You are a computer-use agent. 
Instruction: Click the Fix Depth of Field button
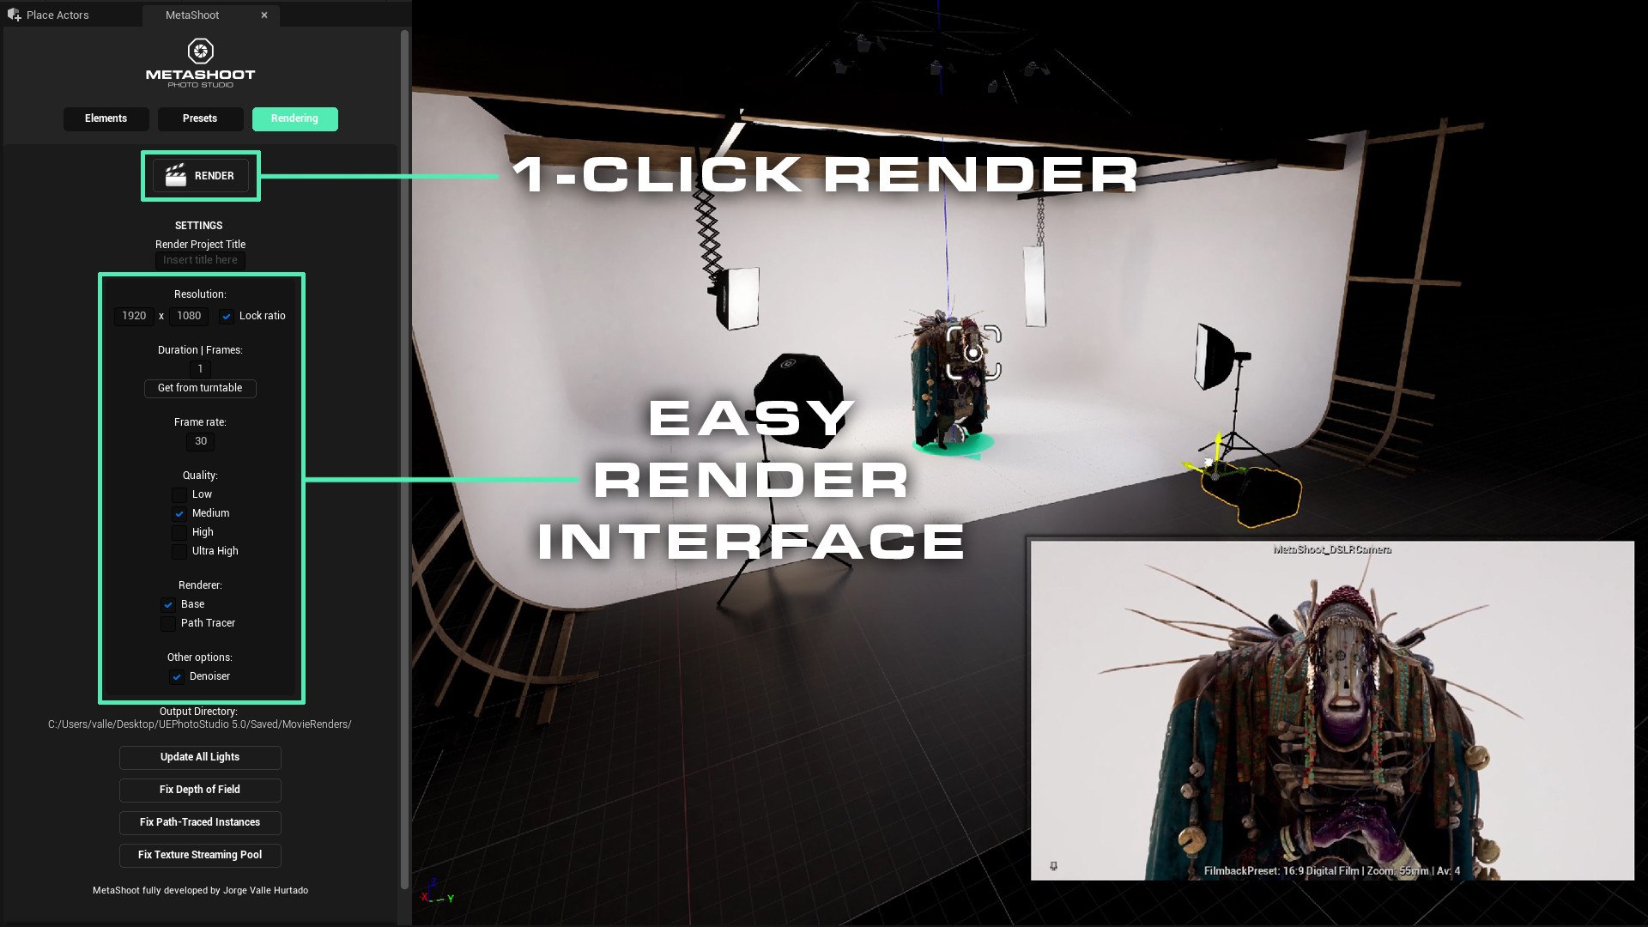[199, 789]
